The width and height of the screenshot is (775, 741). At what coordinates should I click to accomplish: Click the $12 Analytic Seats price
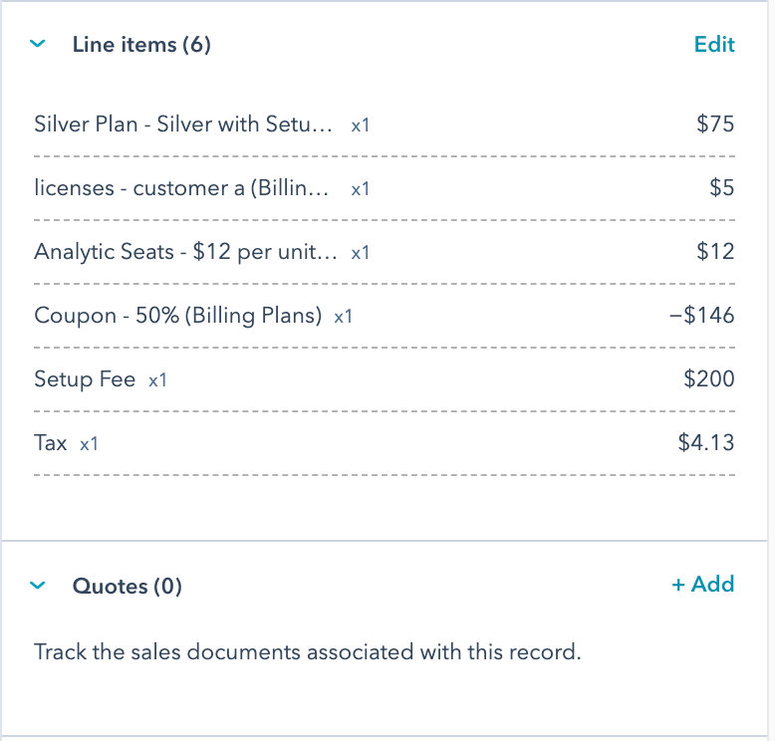coord(715,252)
